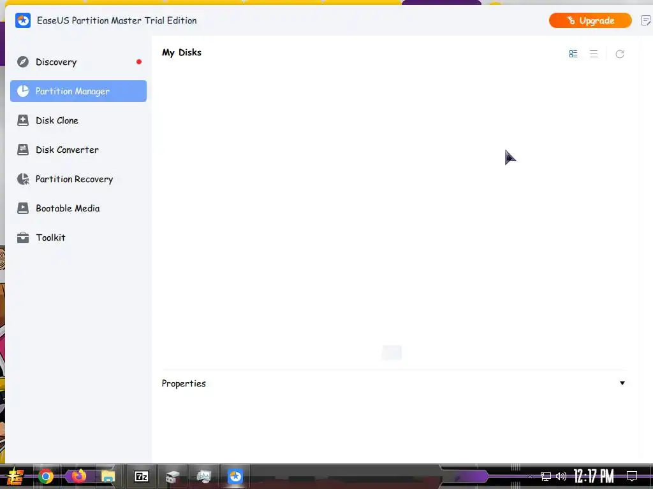The width and height of the screenshot is (653, 489).
Task: Open the notification center icon
Action: [x=632, y=476]
